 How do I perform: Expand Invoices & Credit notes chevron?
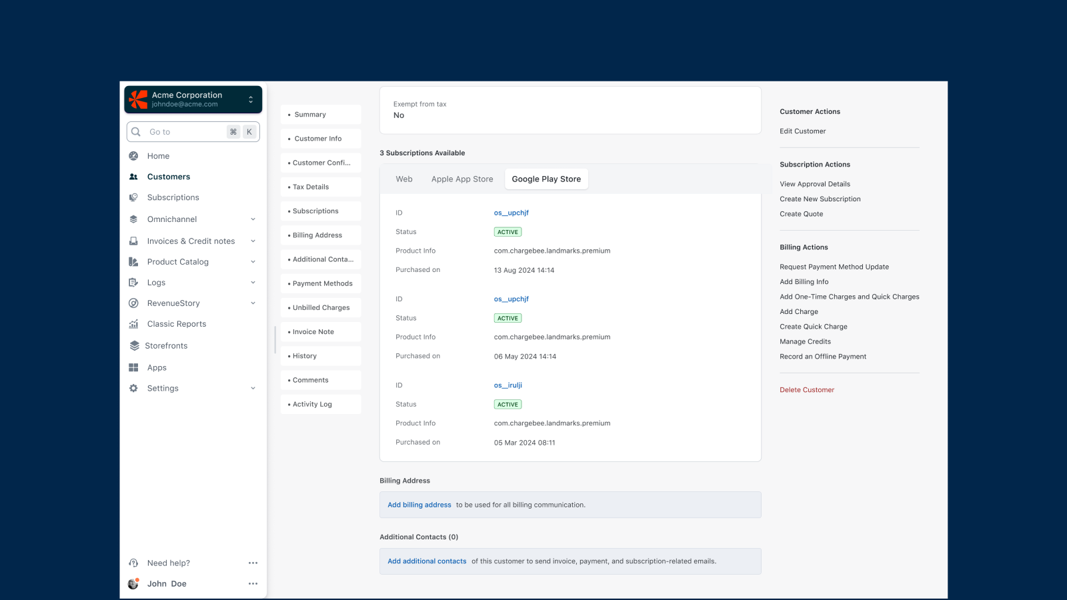(253, 241)
